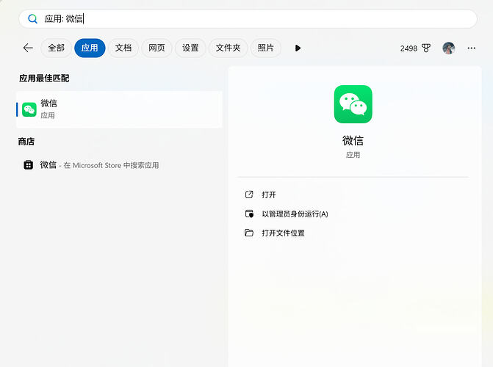The height and width of the screenshot is (367, 493).
Task: Click the administrator shield icon
Action: pos(249,214)
